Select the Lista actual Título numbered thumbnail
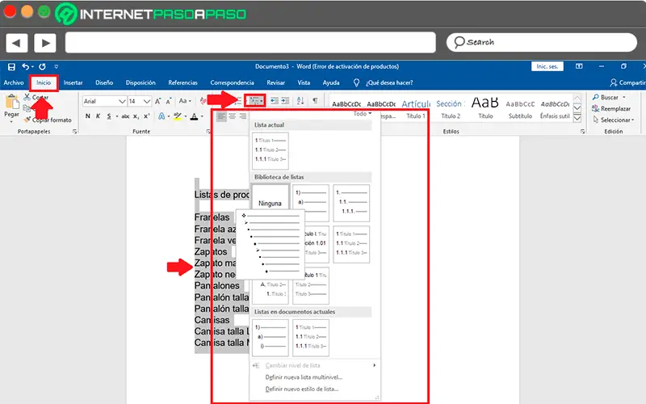The image size is (646, 404). [x=271, y=150]
